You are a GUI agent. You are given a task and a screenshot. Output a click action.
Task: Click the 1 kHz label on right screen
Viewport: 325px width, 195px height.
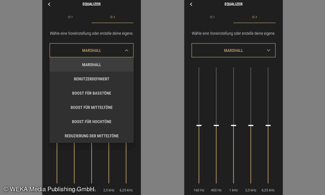pyautogui.click(x=233, y=190)
